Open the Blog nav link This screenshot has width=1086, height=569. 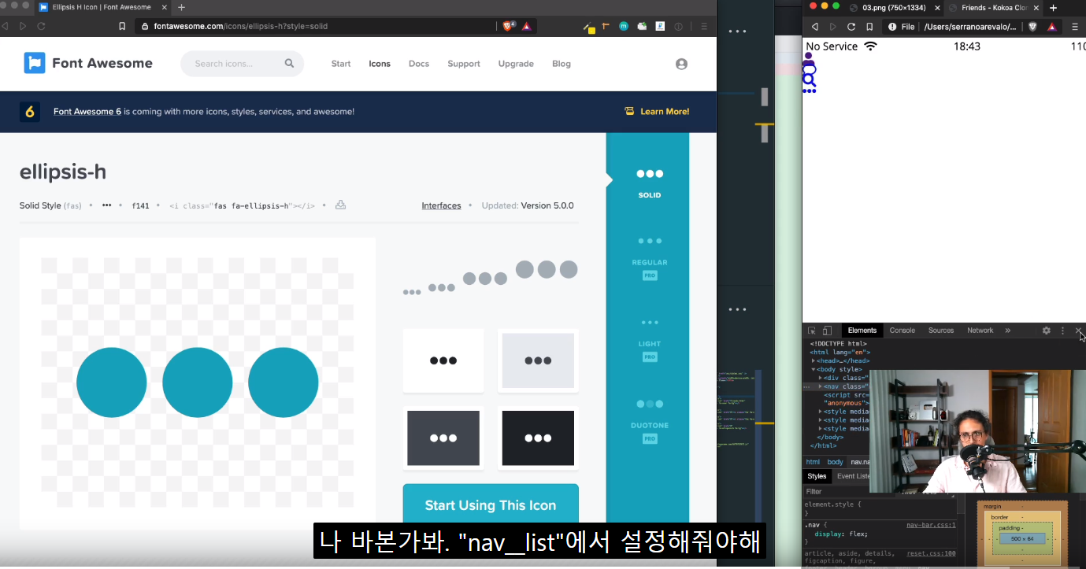(562, 64)
